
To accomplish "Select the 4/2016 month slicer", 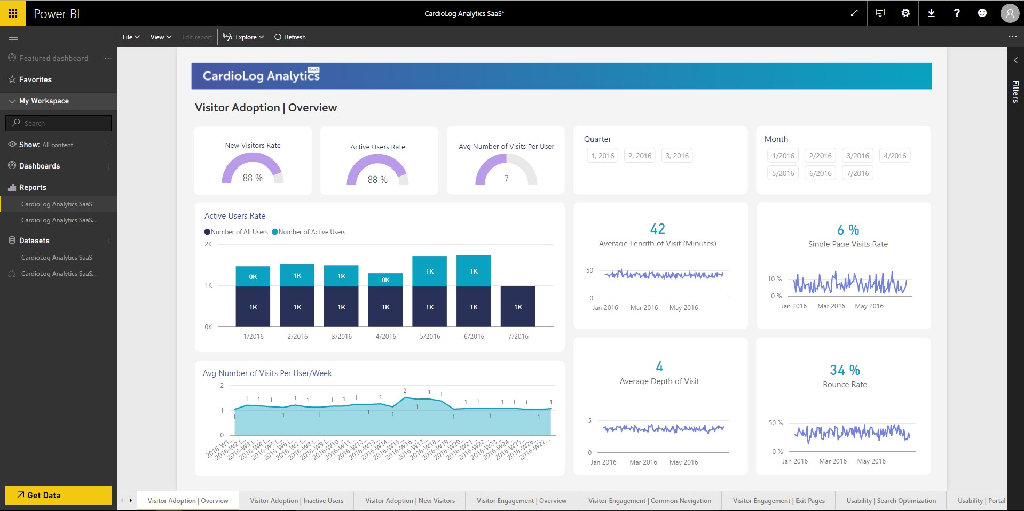I will click(x=895, y=156).
